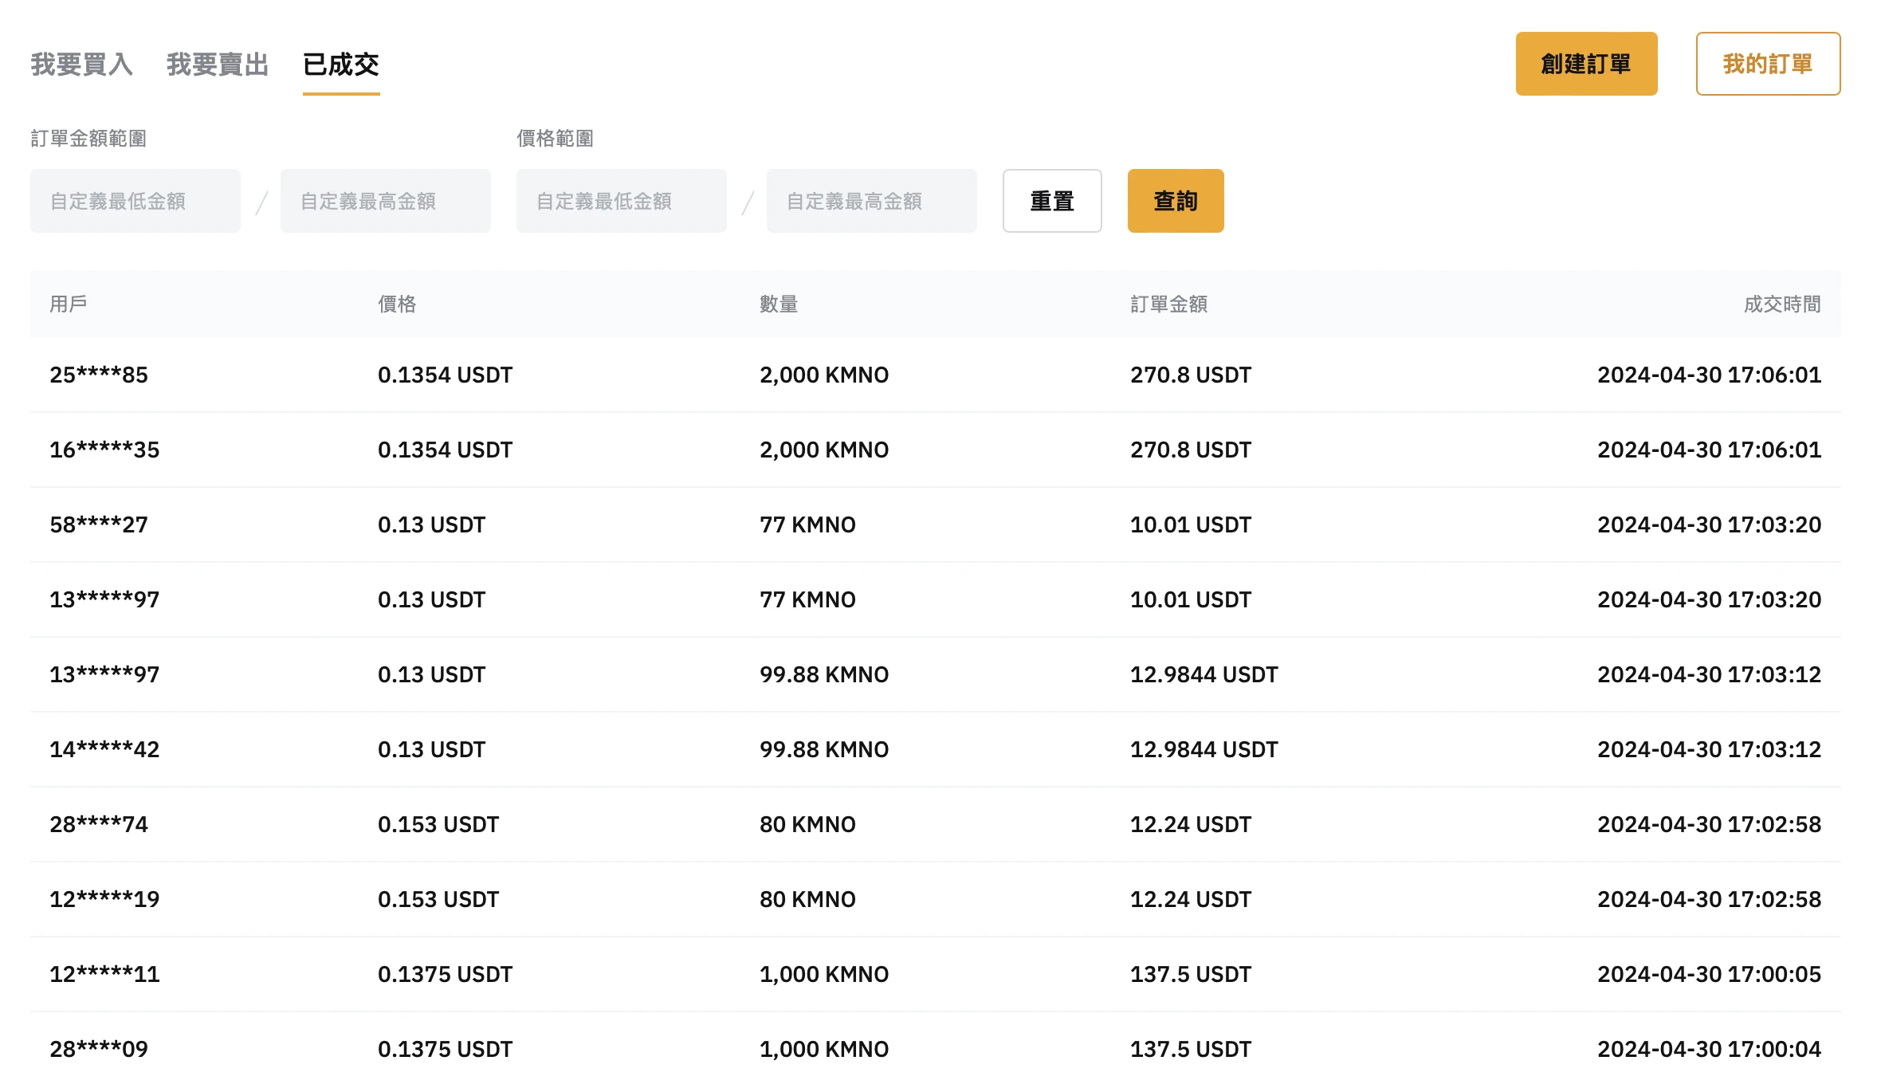
Task: Click the 查詢 search button
Action: click(x=1175, y=201)
